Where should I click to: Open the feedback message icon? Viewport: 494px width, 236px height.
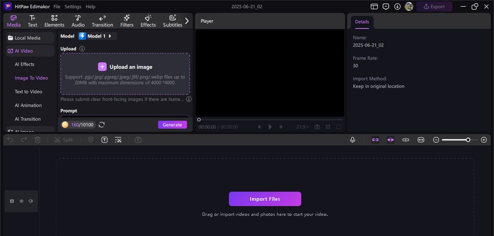385,7
